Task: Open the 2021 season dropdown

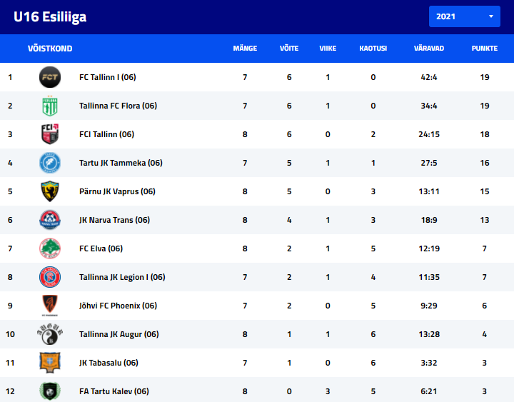Action: pos(465,16)
